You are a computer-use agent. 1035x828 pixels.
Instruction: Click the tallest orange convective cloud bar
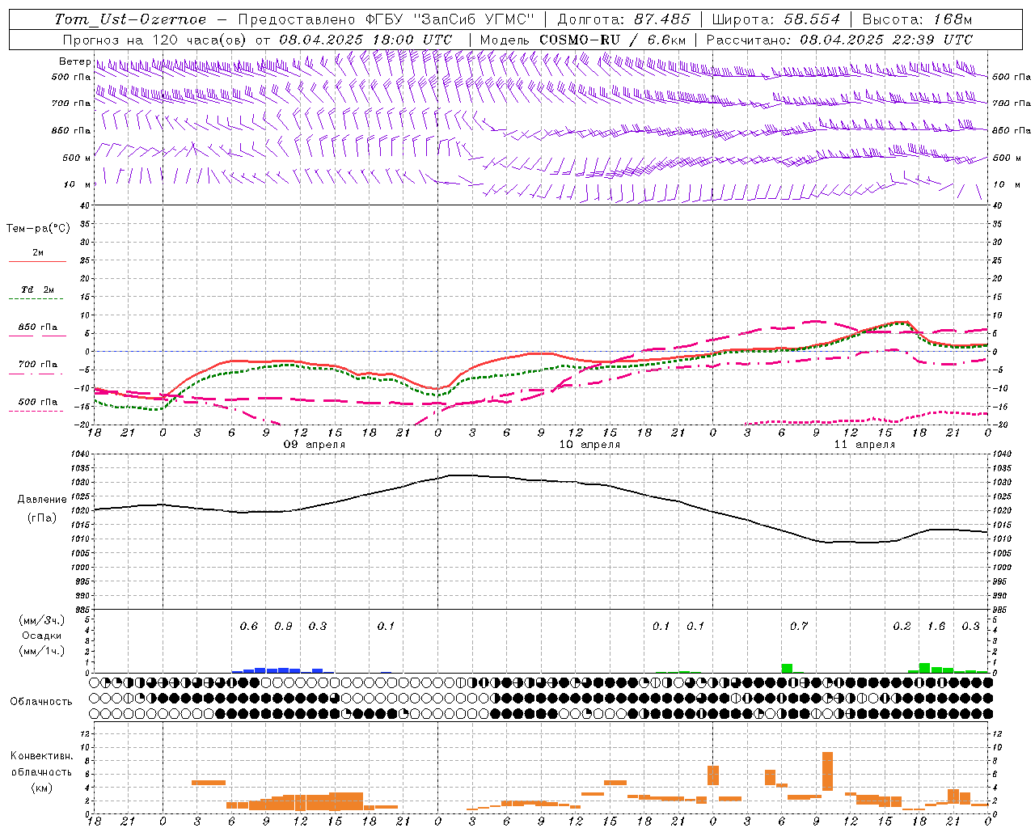point(827,771)
